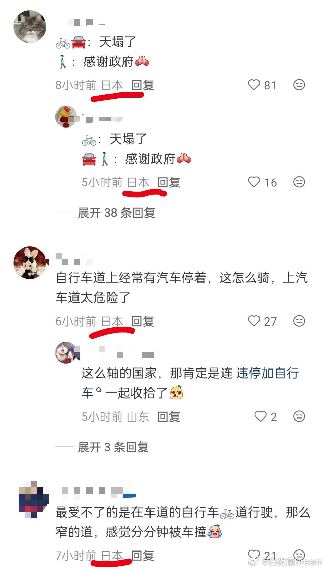
Task: Open the fruit avatar profile
Action: tap(66, 117)
